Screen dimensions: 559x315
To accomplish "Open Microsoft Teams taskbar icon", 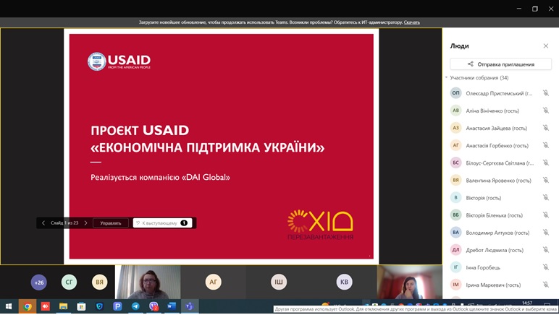I will point(190,306).
